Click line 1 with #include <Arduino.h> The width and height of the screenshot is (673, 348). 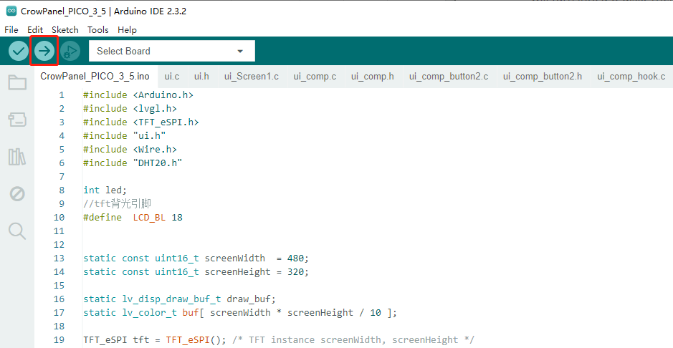pos(138,95)
